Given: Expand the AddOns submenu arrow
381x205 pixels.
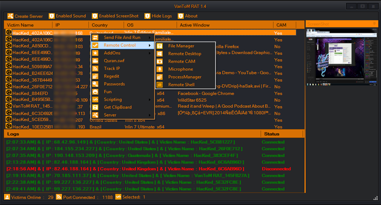Looking at the screenshot, I should 150,53.
